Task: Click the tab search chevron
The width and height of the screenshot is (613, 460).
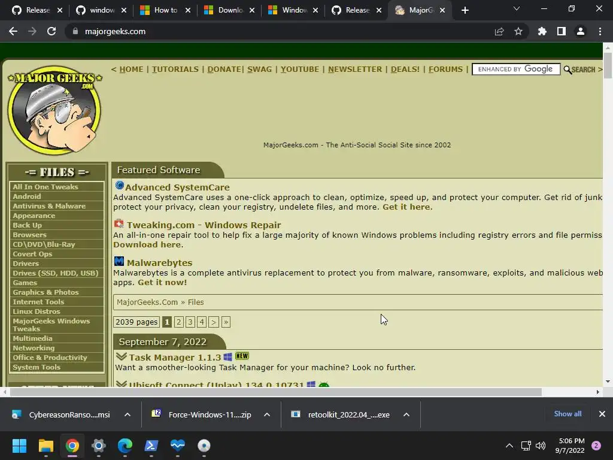Action: (517, 8)
